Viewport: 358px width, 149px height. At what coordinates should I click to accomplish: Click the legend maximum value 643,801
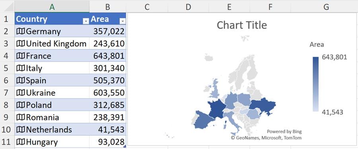click(x=335, y=57)
